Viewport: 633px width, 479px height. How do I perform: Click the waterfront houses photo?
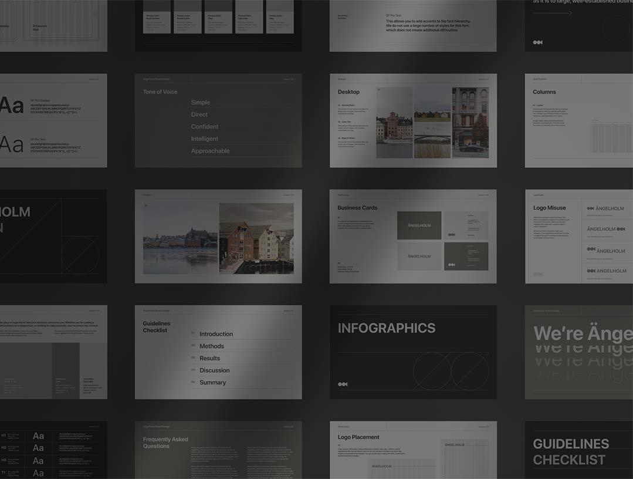[x=256, y=238]
